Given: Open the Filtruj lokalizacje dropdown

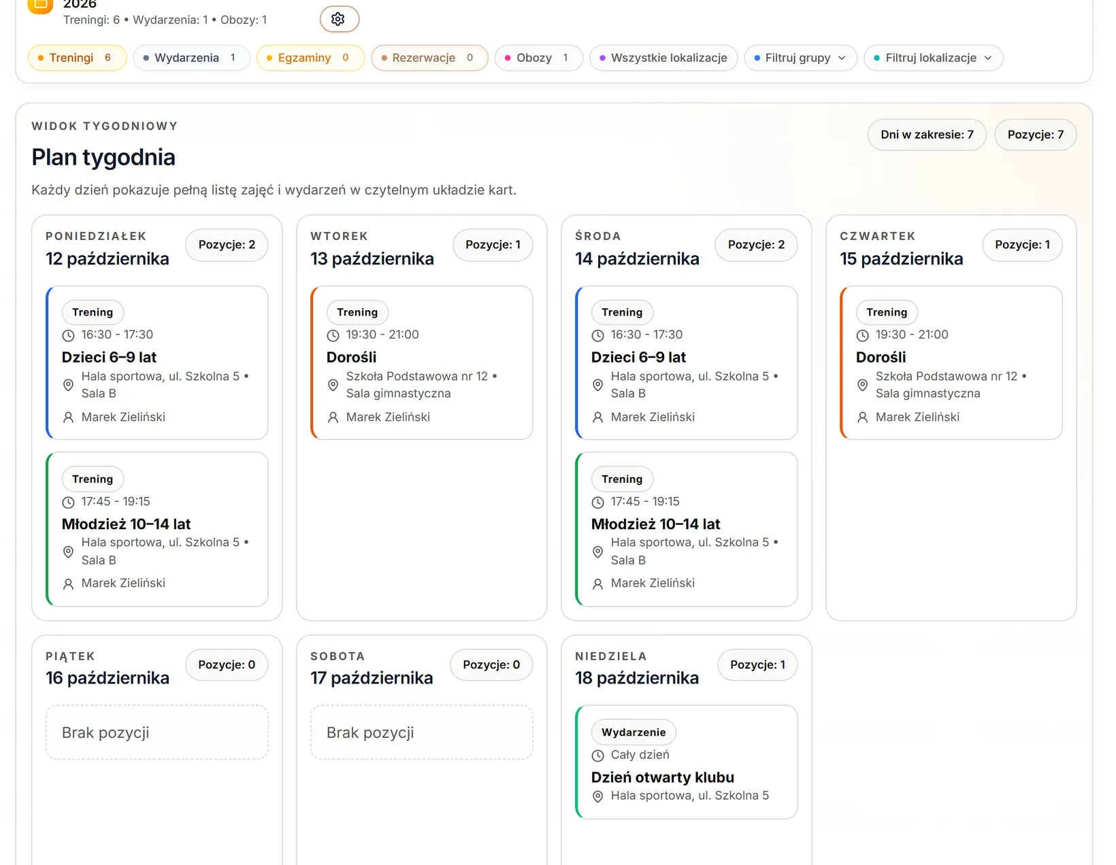Looking at the screenshot, I should (x=933, y=58).
